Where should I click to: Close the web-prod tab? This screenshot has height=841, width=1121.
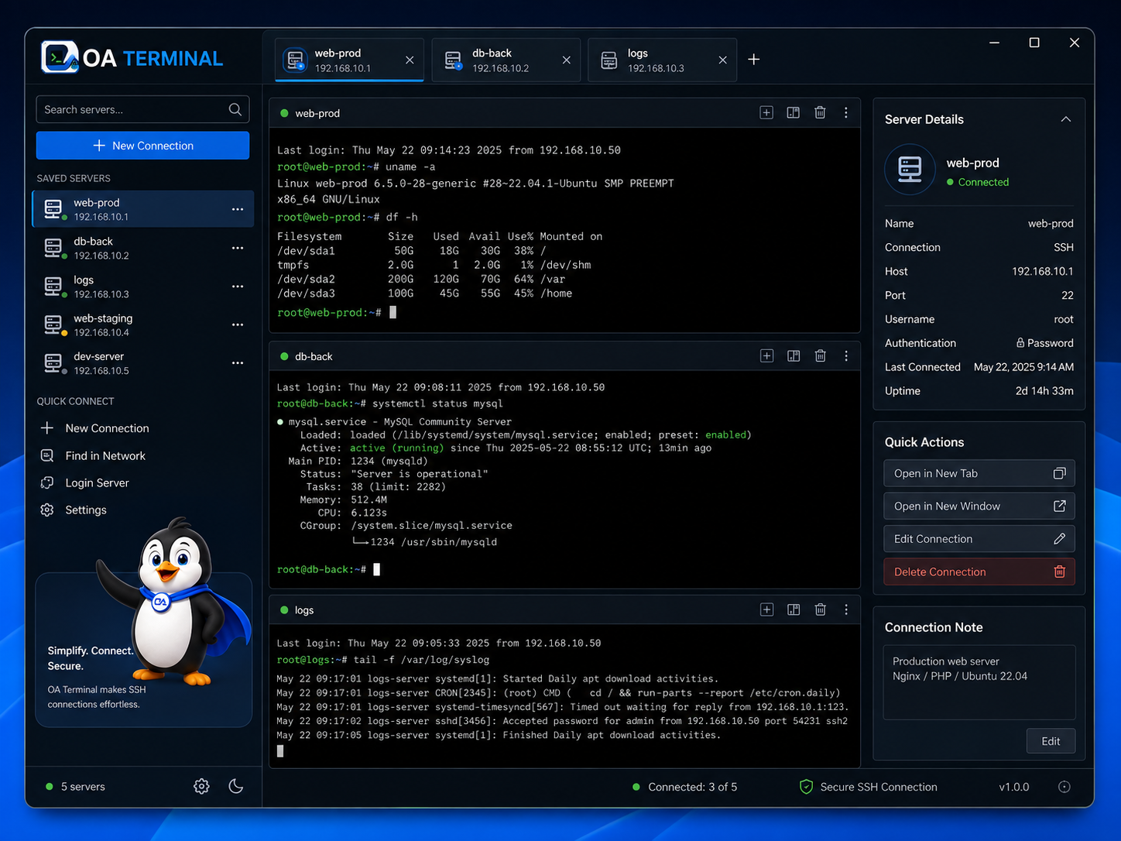(410, 60)
